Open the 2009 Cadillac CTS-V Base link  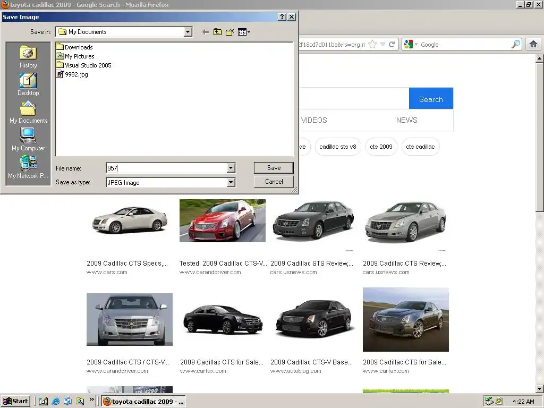point(311,362)
